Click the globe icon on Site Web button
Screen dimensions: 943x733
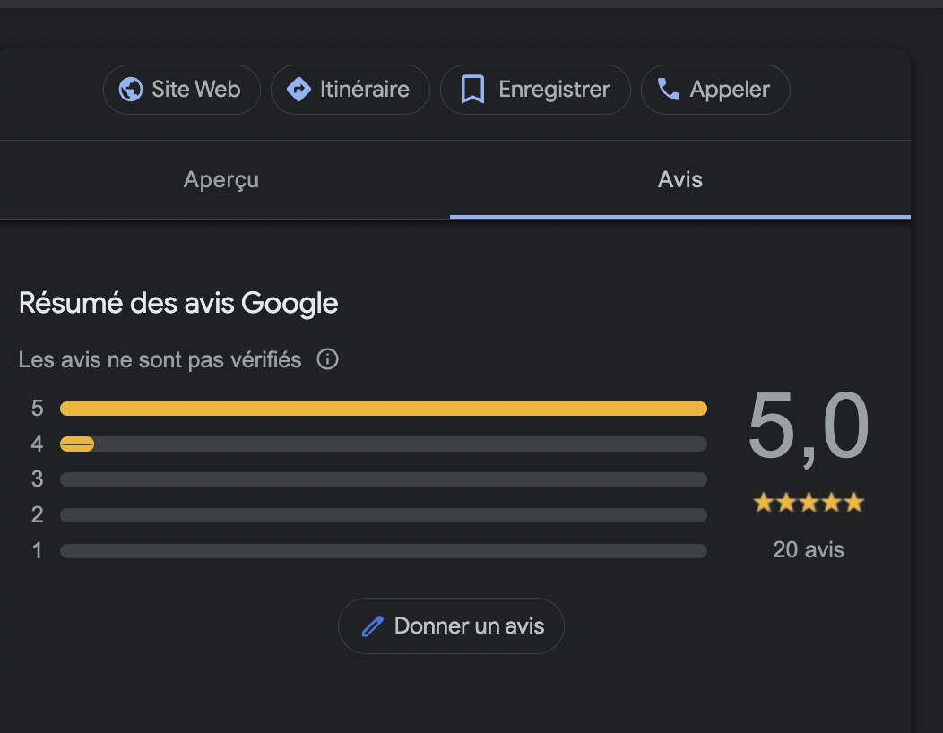coord(131,90)
